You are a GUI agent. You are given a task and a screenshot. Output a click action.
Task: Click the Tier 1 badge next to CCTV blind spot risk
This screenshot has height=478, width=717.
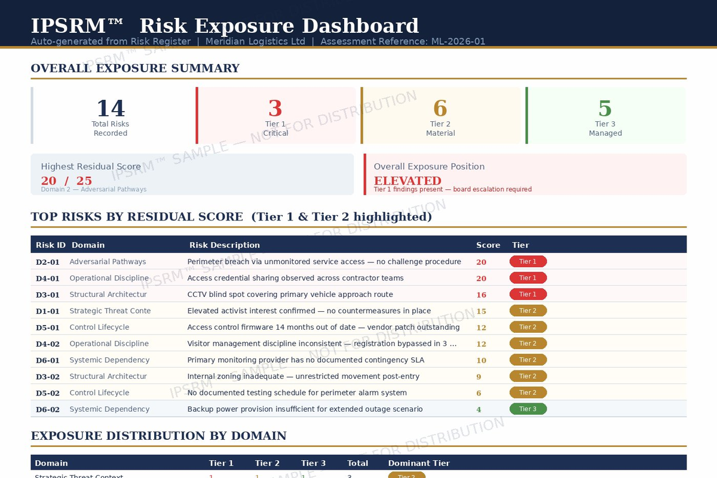(528, 294)
